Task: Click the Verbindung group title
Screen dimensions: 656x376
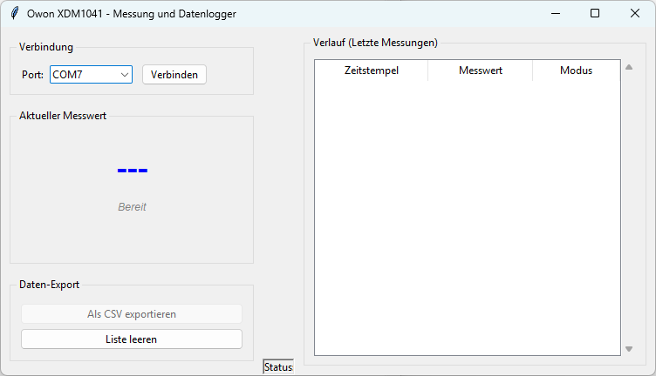Action: point(46,47)
